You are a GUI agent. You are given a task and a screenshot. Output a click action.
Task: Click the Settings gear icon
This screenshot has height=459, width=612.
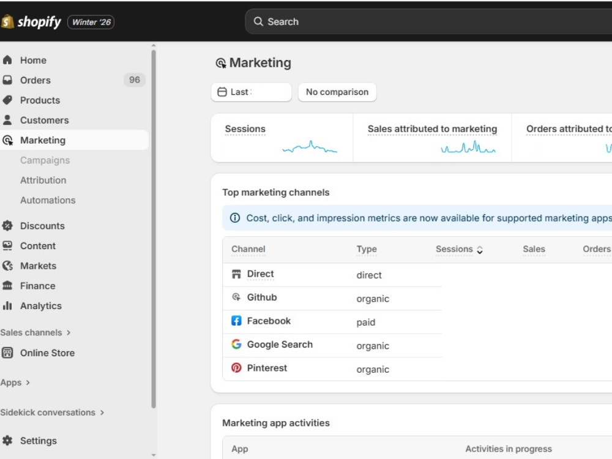pyautogui.click(x=7, y=441)
